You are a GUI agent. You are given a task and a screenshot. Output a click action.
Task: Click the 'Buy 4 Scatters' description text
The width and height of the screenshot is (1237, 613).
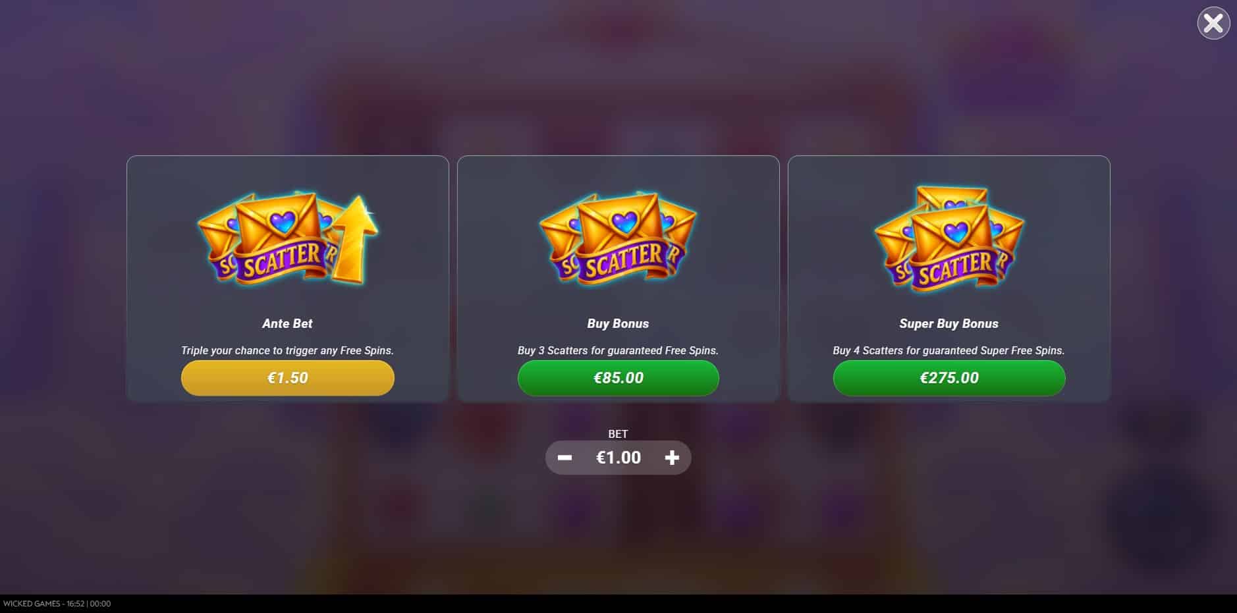pos(948,350)
